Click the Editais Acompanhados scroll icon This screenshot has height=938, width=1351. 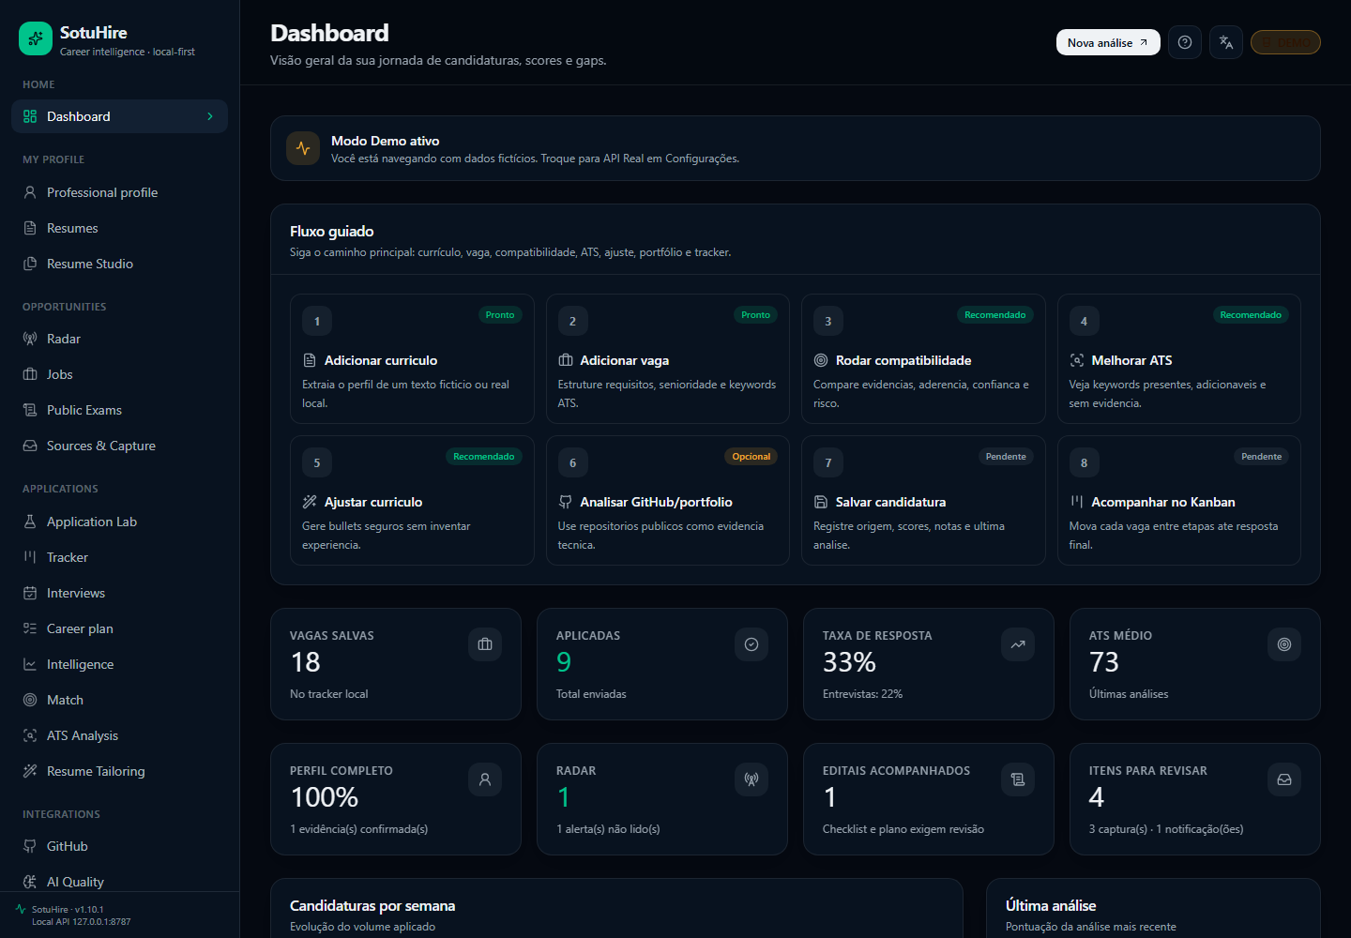pos(1018,779)
